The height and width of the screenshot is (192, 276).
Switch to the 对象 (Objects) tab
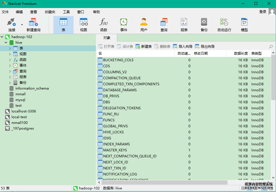coord(107,38)
